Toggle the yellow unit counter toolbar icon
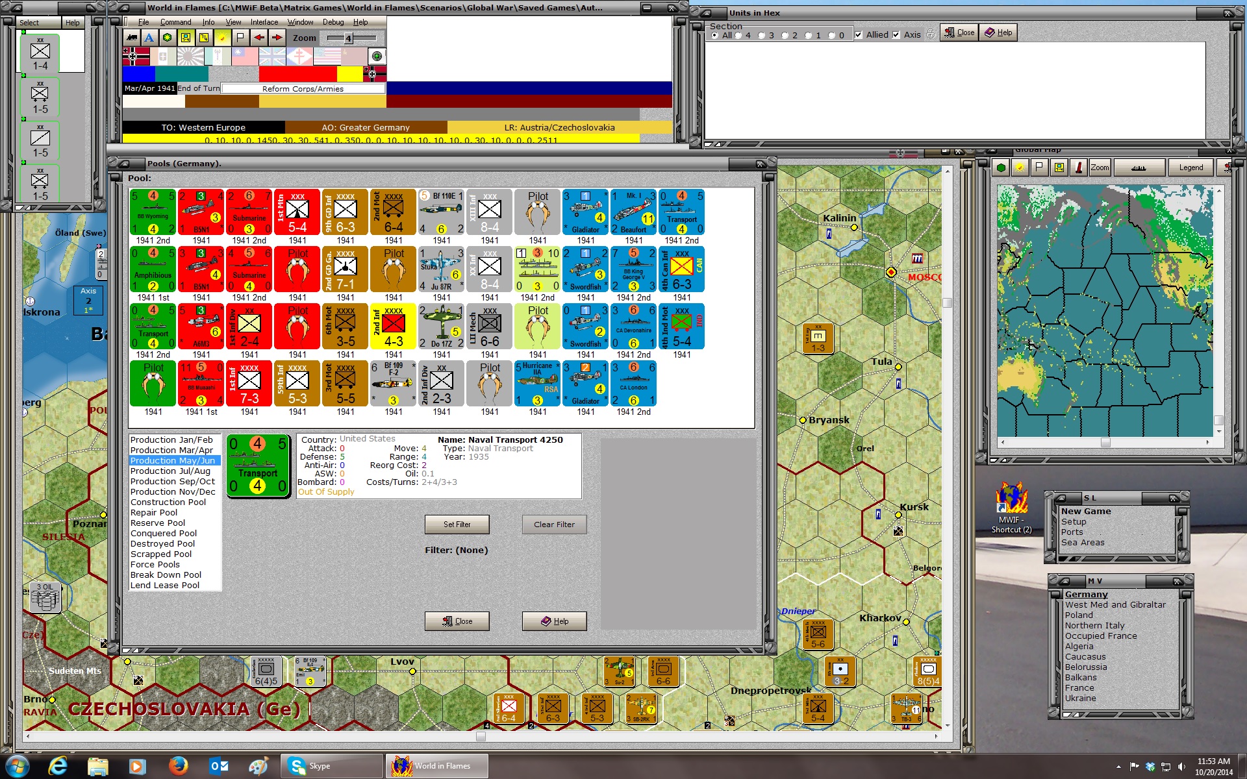The width and height of the screenshot is (1247, 779). pos(186,38)
